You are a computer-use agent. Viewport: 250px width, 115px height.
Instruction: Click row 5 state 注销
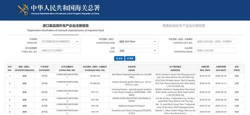pyautogui.click(x=237, y=106)
